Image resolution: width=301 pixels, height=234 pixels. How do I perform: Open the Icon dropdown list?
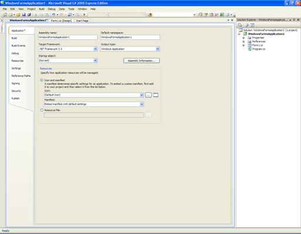(142, 95)
